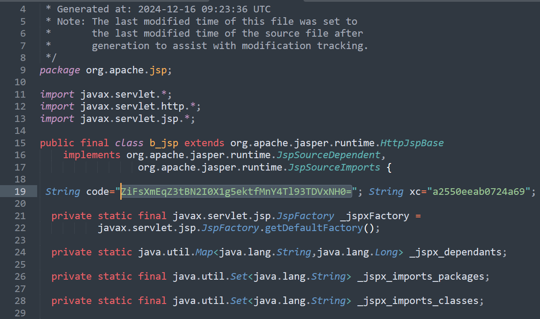Click the "xc" variable name on line 19
Viewport: 540px width, 319px height.
[x=415, y=191]
